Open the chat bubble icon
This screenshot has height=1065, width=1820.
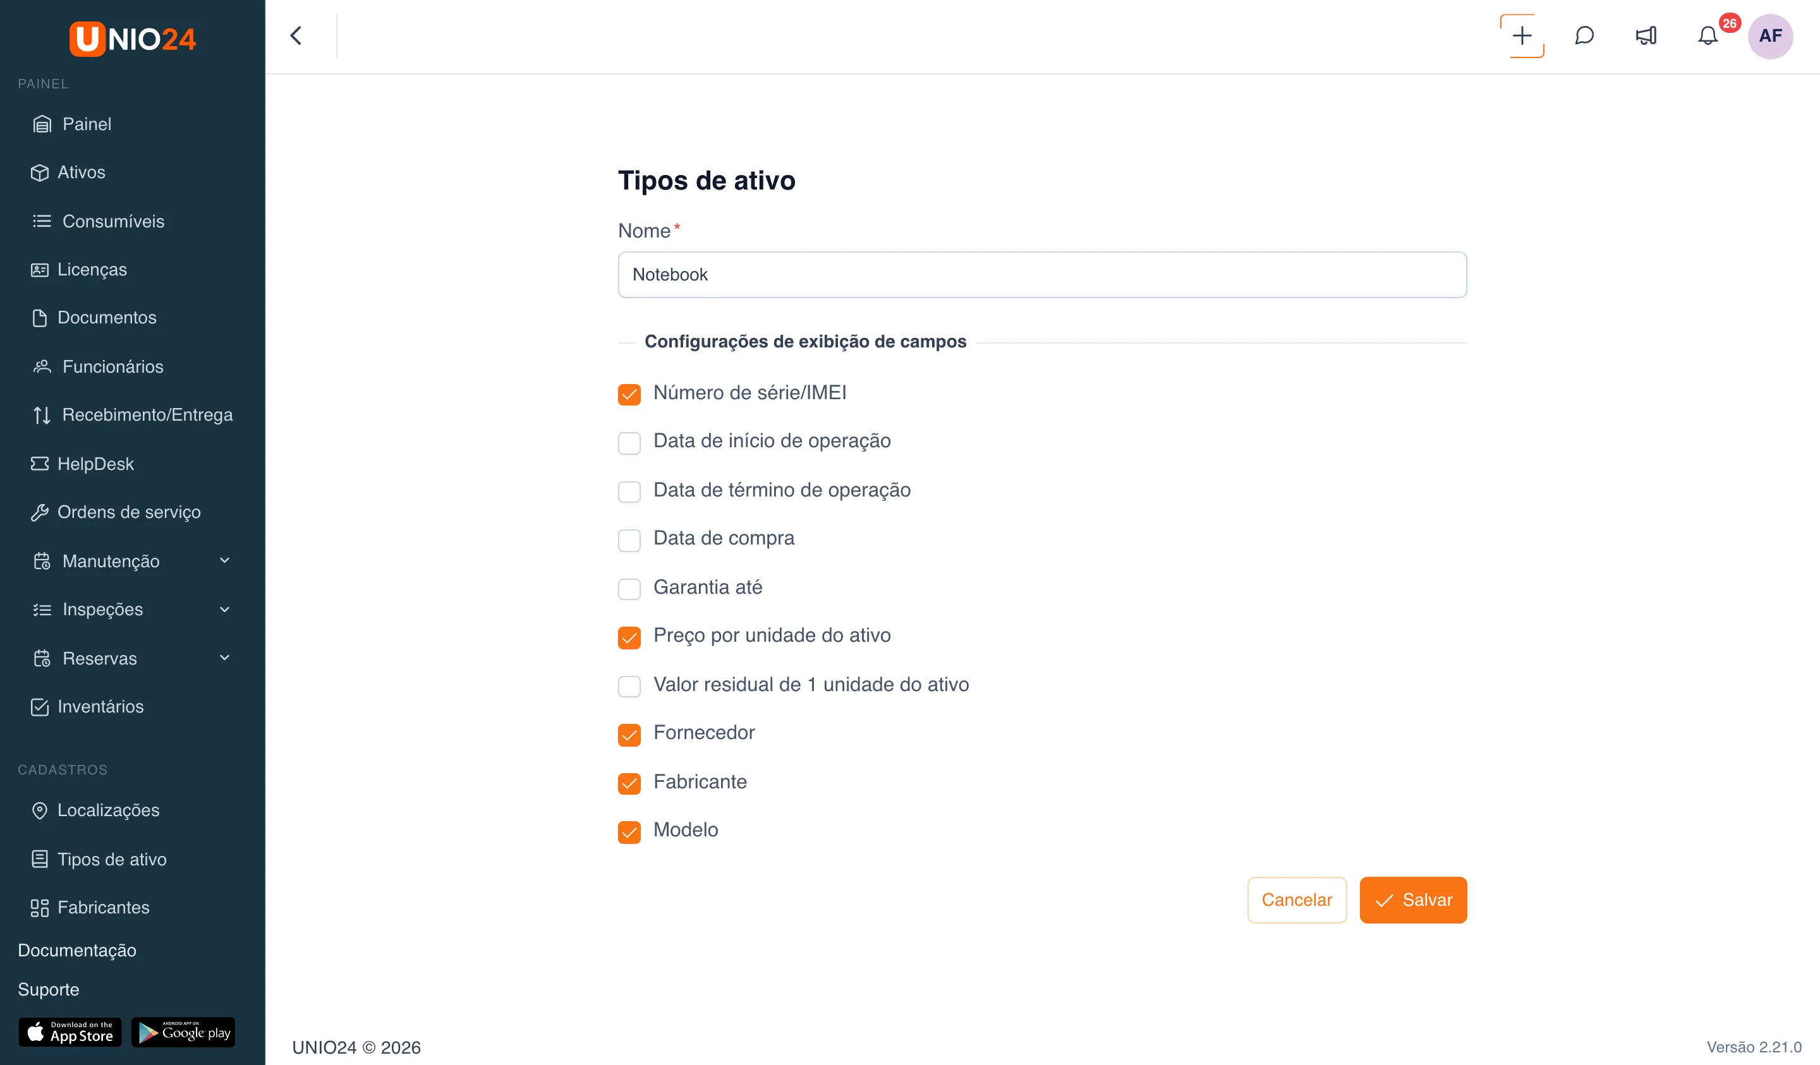coord(1584,36)
